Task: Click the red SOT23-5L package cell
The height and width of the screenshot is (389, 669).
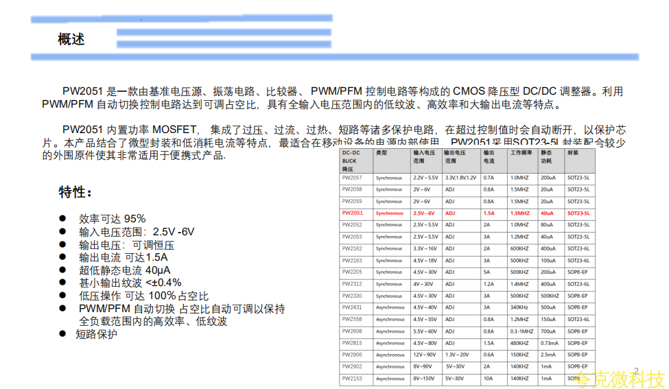Action: coord(578,213)
